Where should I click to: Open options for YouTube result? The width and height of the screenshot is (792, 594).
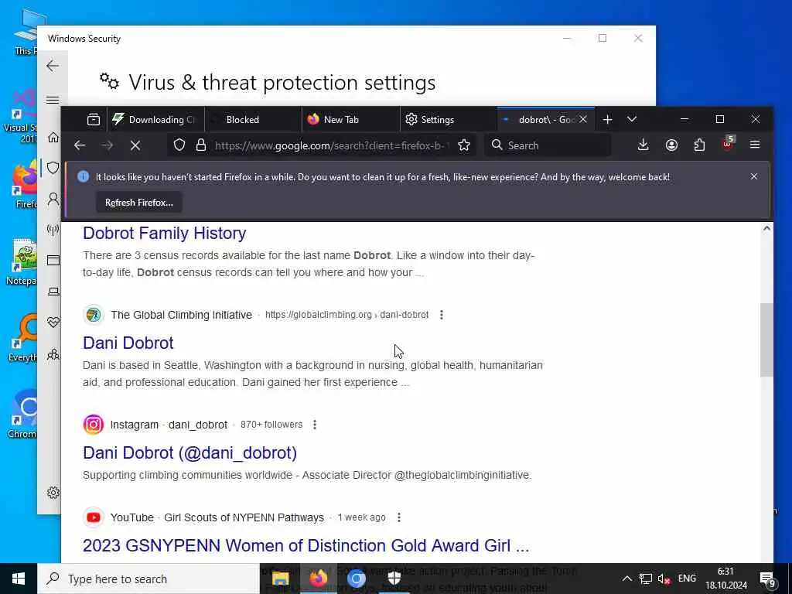point(399,517)
